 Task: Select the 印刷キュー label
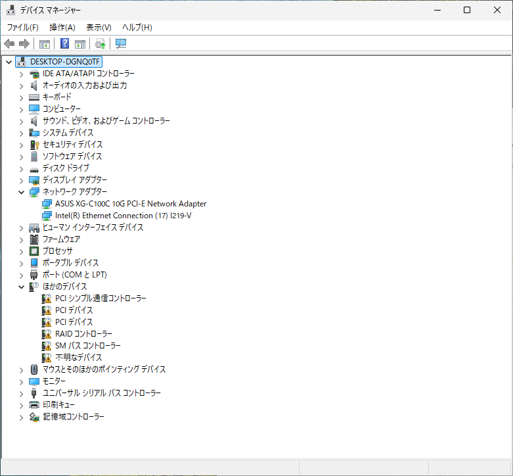59,404
